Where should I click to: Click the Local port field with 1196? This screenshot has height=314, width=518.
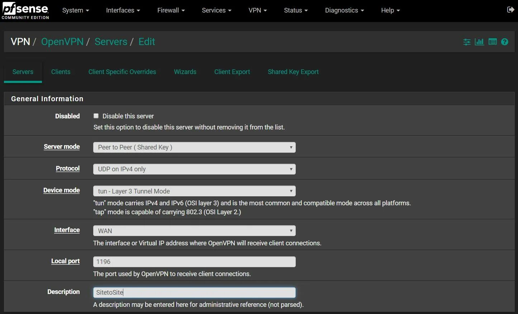[x=194, y=262]
